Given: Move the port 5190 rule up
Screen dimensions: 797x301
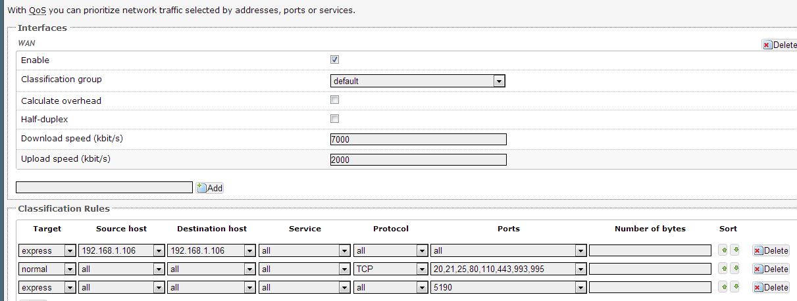Looking at the screenshot, I should click(x=725, y=287).
